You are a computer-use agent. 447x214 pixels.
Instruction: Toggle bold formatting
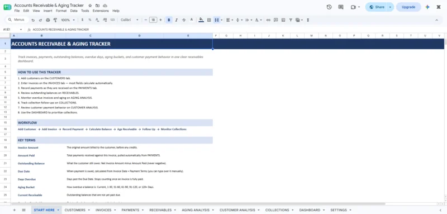click(169, 20)
